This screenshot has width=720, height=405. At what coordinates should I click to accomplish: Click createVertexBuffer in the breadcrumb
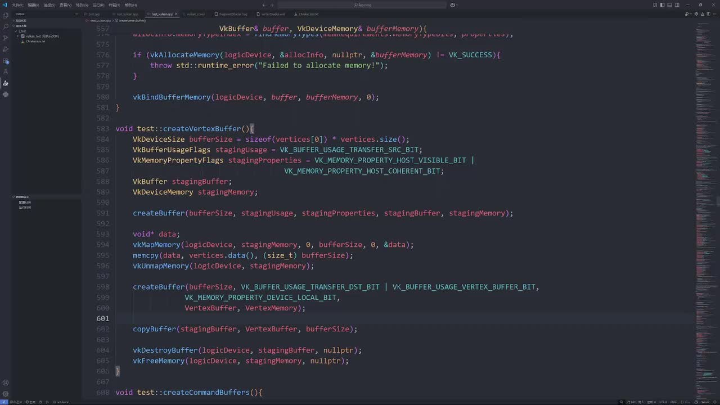tap(132, 21)
